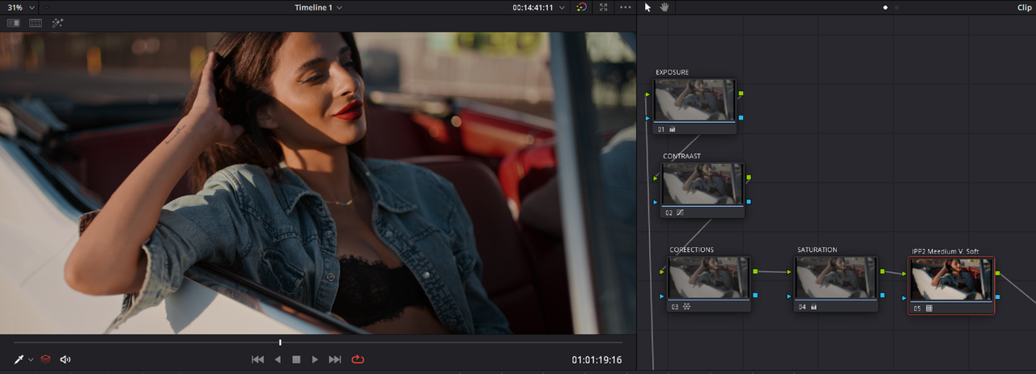Click the curves icon on node 02
This screenshot has height=374, width=1036.
(x=680, y=212)
